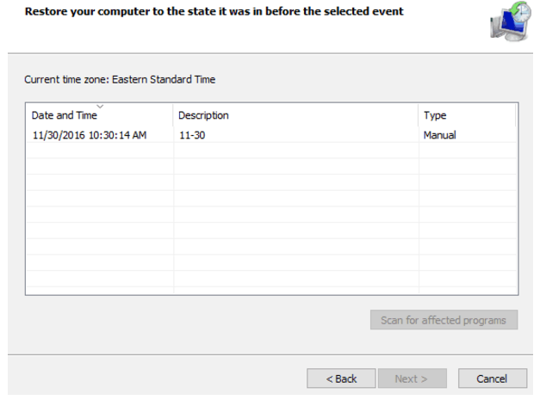Click the Current time zone label text
The width and height of the screenshot is (540, 400).
pyautogui.click(x=120, y=79)
